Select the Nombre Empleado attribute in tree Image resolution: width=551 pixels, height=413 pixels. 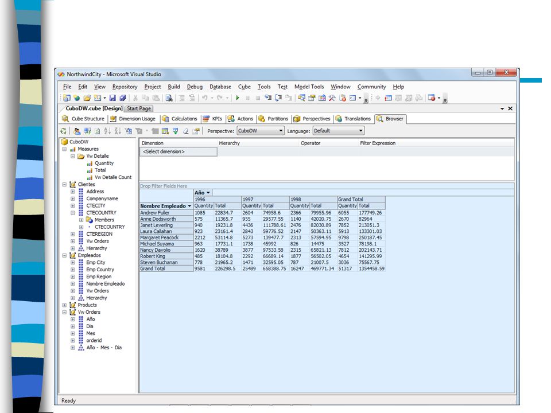click(106, 284)
